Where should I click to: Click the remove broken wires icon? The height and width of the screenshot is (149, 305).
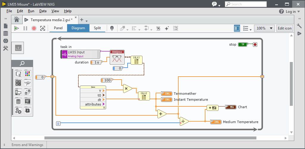158,28
